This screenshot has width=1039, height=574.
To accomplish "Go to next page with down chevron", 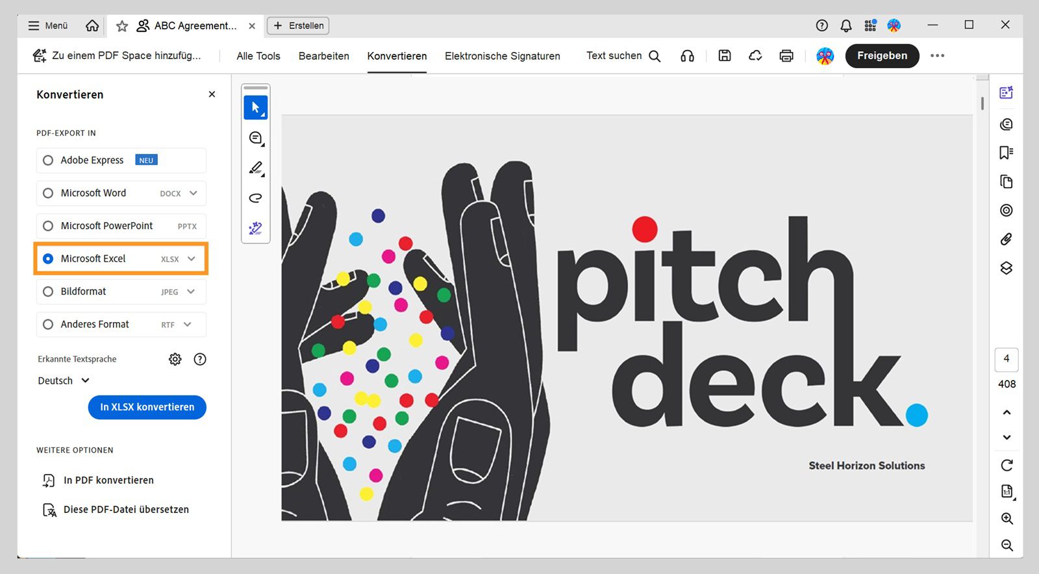I will click(x=1007, y=438).
